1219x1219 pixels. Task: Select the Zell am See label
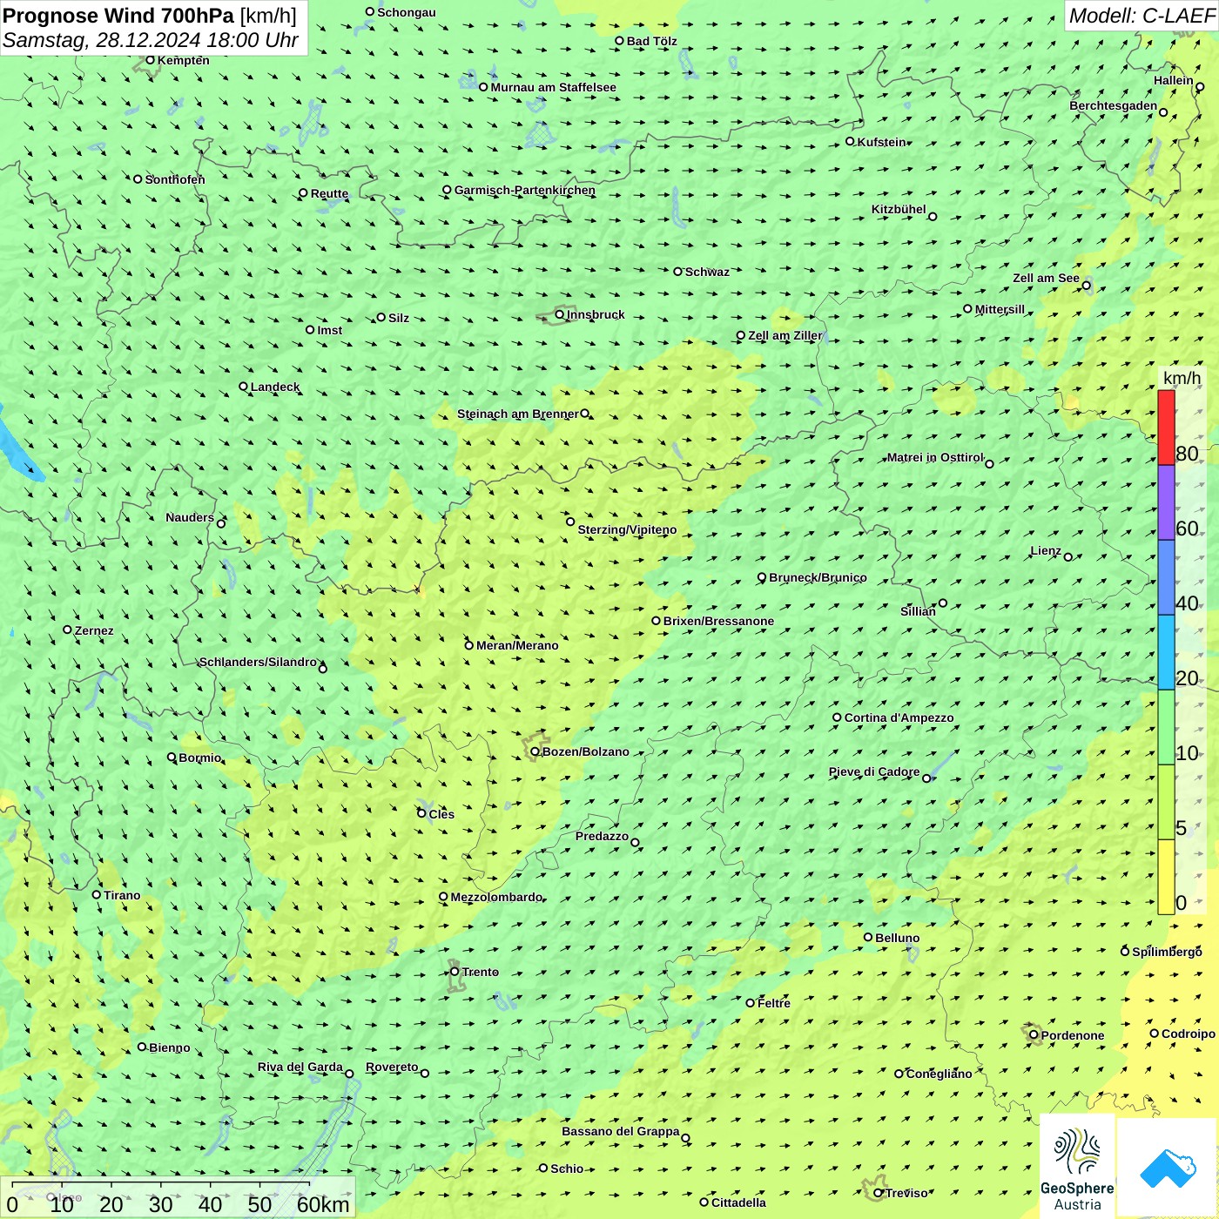(1046, 278)
